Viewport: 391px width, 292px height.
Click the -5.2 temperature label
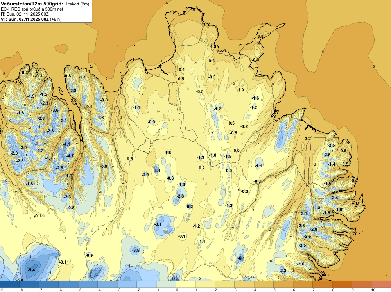point(189,207)
